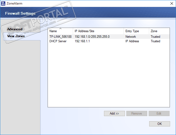Click the Edit button

point(159,113)
